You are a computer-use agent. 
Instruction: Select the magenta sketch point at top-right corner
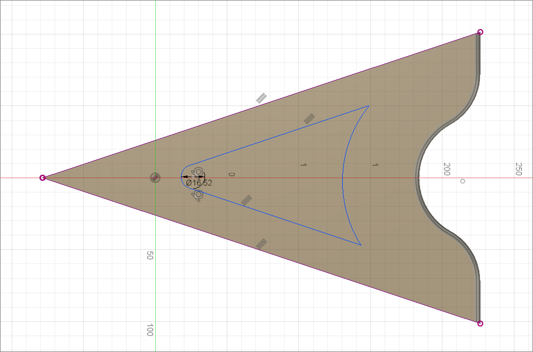point(480,32)
